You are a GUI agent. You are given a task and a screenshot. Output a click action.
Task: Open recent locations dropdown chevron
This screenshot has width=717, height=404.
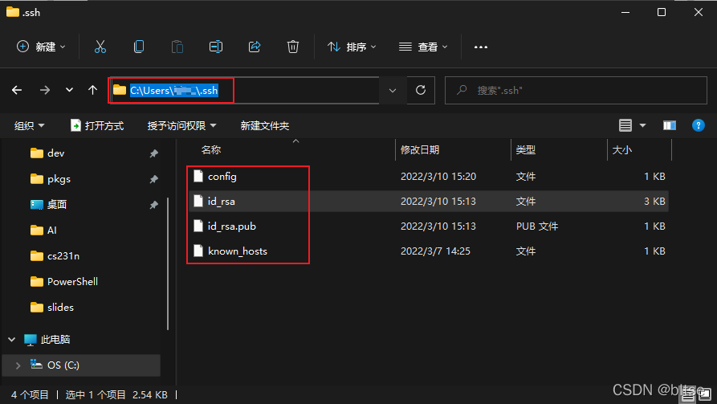(x=69, y=90)
